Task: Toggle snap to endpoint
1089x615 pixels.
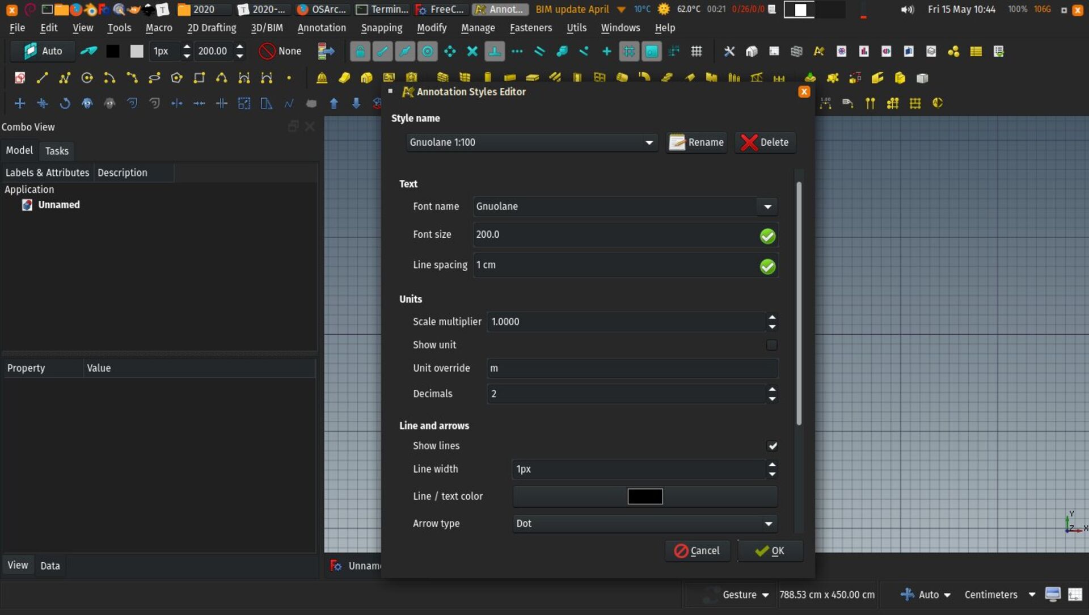Action: click(383, 52)
